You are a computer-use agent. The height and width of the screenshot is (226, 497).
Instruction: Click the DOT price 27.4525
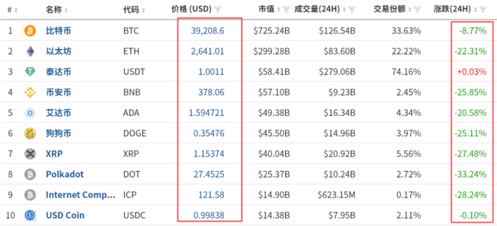pyautogui.click(x=209, y=174)
